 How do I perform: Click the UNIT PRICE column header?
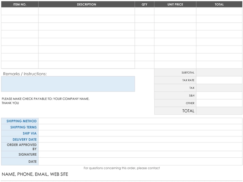click(175, 4)
